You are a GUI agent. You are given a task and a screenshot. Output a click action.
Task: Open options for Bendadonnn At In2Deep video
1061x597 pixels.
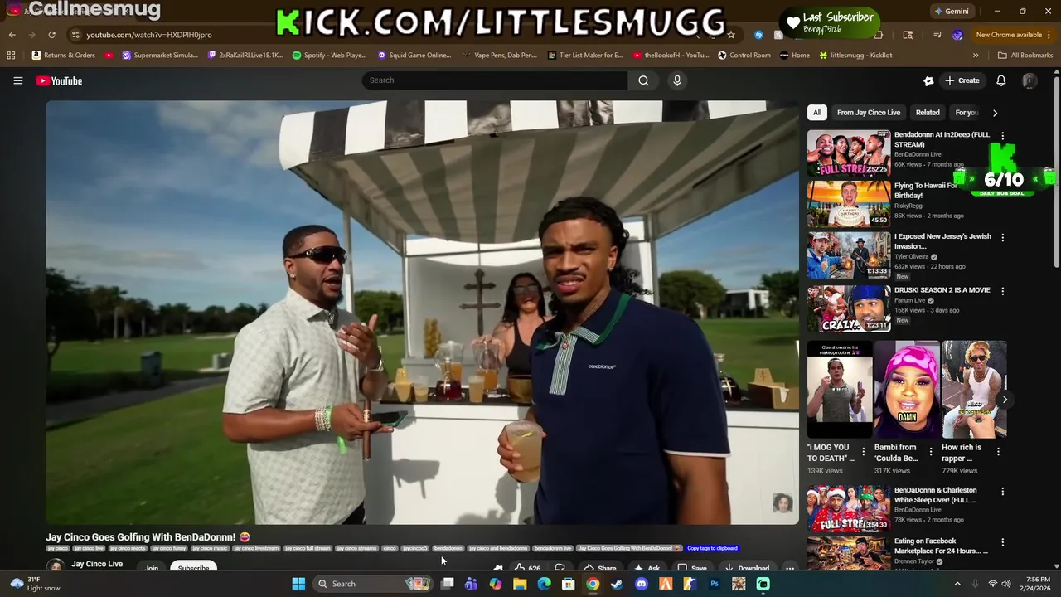pyautogui.click(x=1002, y=136)
